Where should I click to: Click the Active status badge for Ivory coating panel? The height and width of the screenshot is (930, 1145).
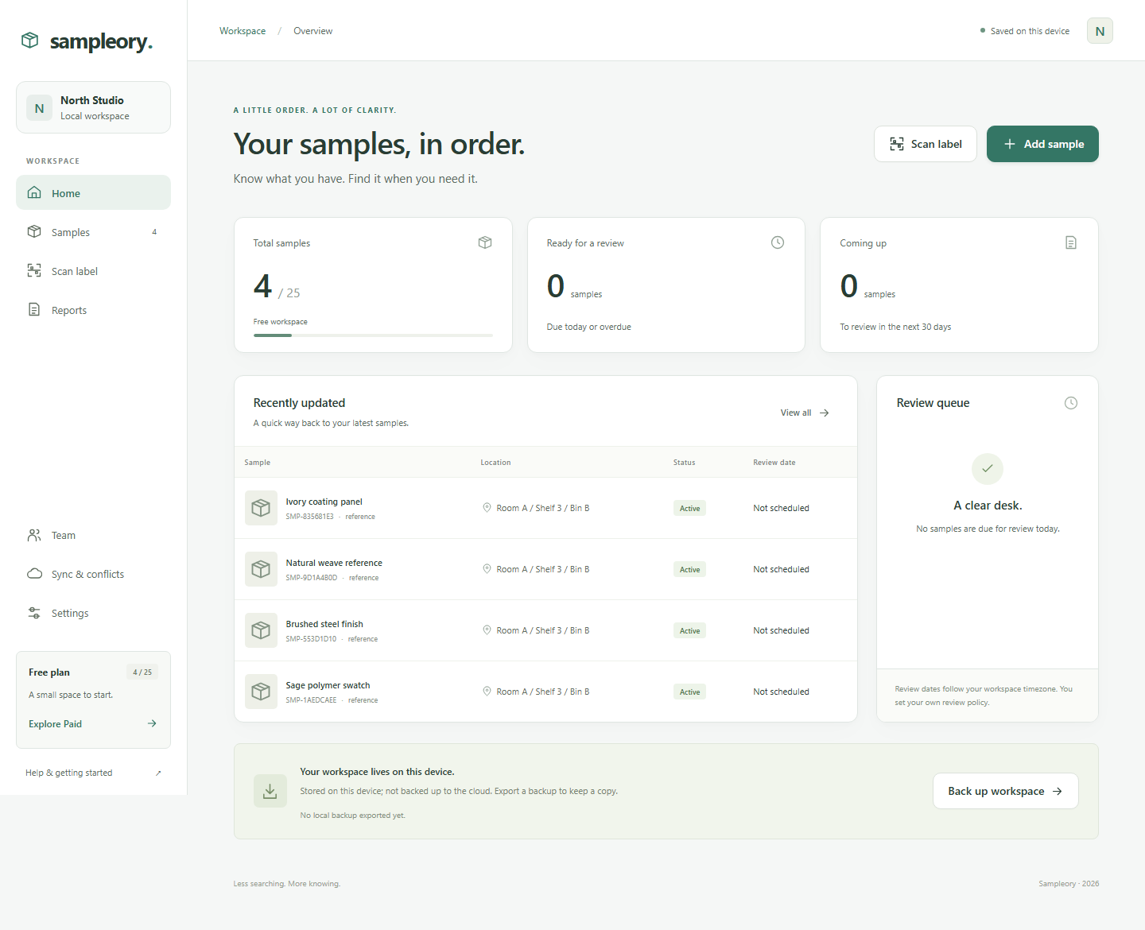pyautogui.click(x=689, y=508)
